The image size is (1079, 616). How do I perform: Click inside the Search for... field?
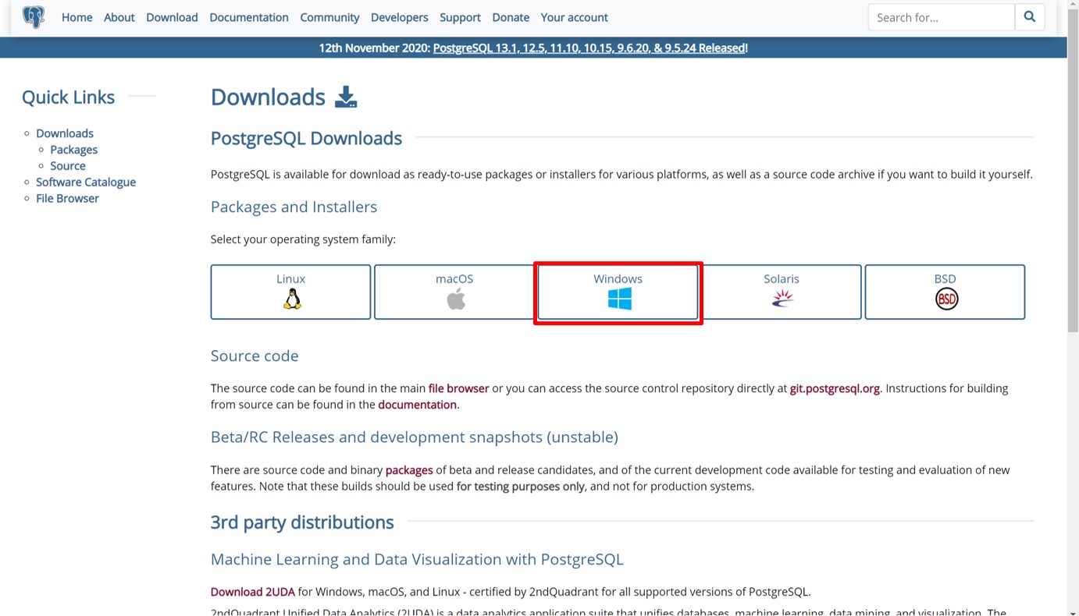coord(941,17)
